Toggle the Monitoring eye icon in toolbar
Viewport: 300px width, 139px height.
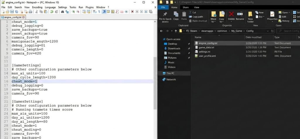[126, 12]
